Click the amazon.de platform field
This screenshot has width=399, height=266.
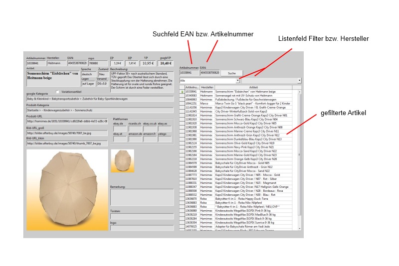click(135, 139)
